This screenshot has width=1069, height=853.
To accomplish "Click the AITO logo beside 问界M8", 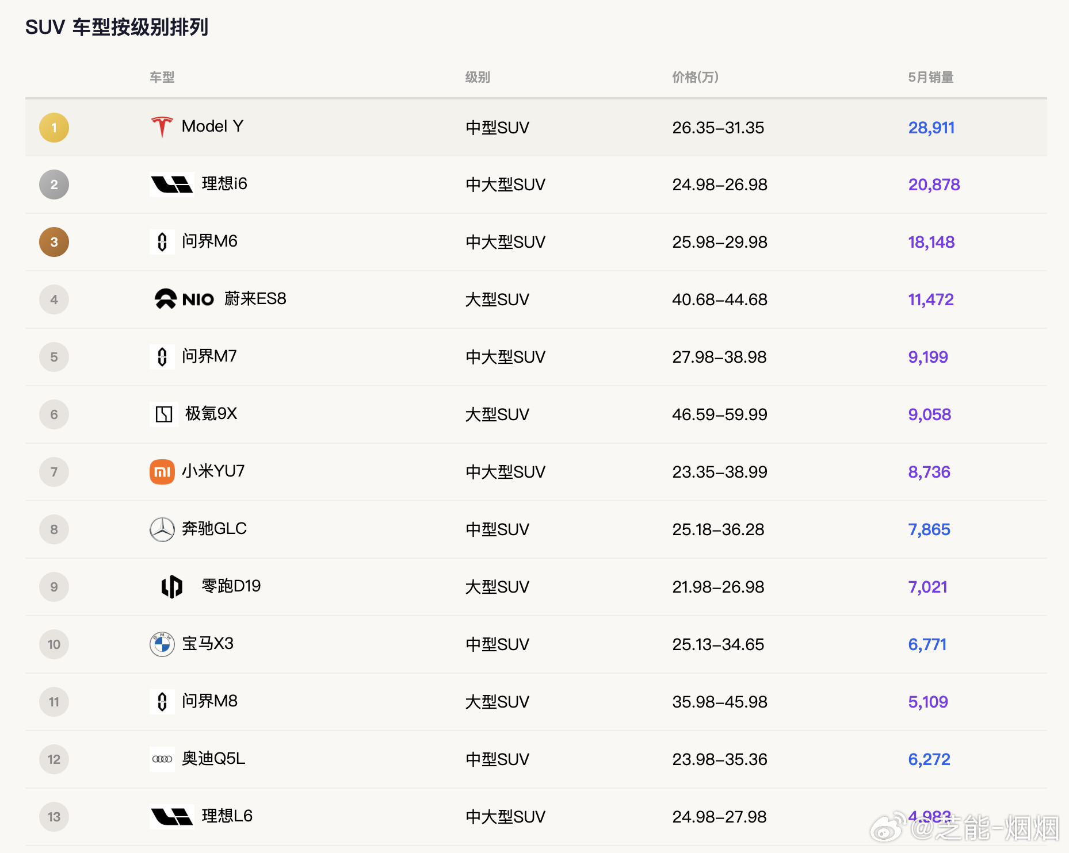I will click(162, 702).
